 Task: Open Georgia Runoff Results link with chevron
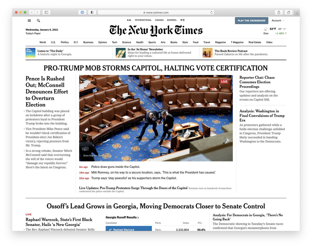point(122,217)
